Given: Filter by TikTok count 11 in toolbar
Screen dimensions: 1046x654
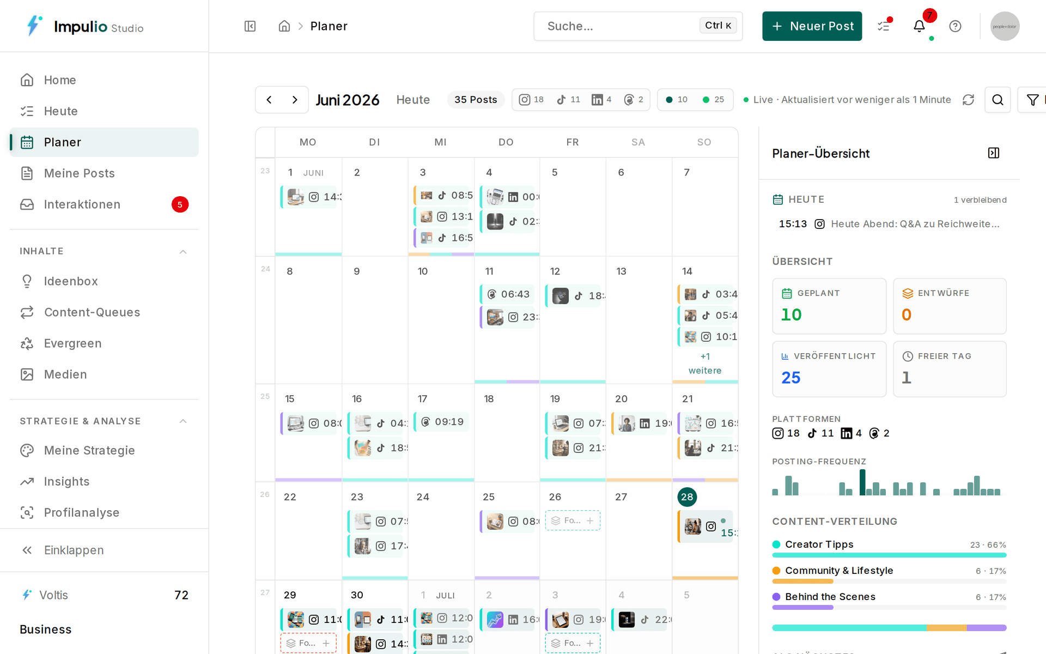Looking at the screenshot, I should point(568,100).
